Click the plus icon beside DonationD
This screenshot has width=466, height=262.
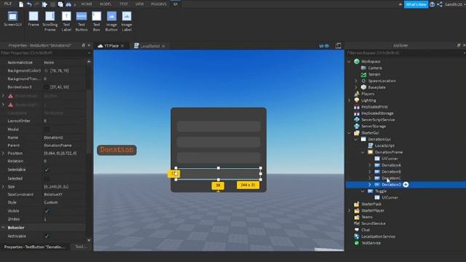click(406, 185)
